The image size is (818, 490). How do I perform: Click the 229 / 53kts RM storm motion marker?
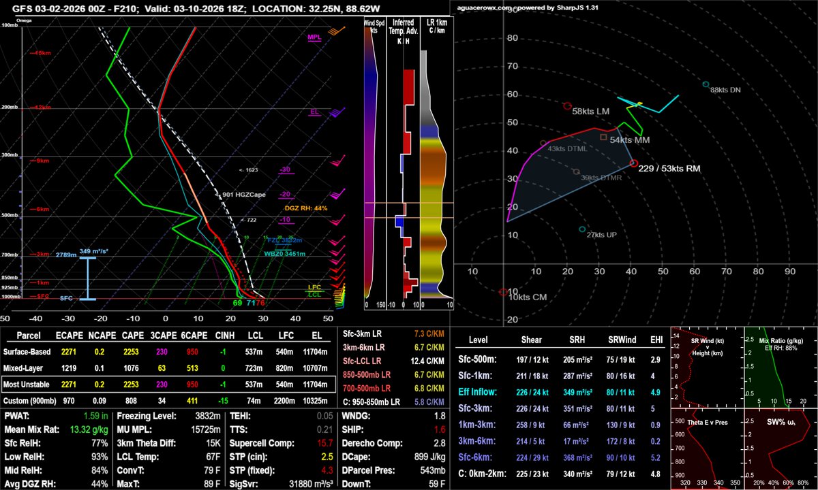click(634, 163)
